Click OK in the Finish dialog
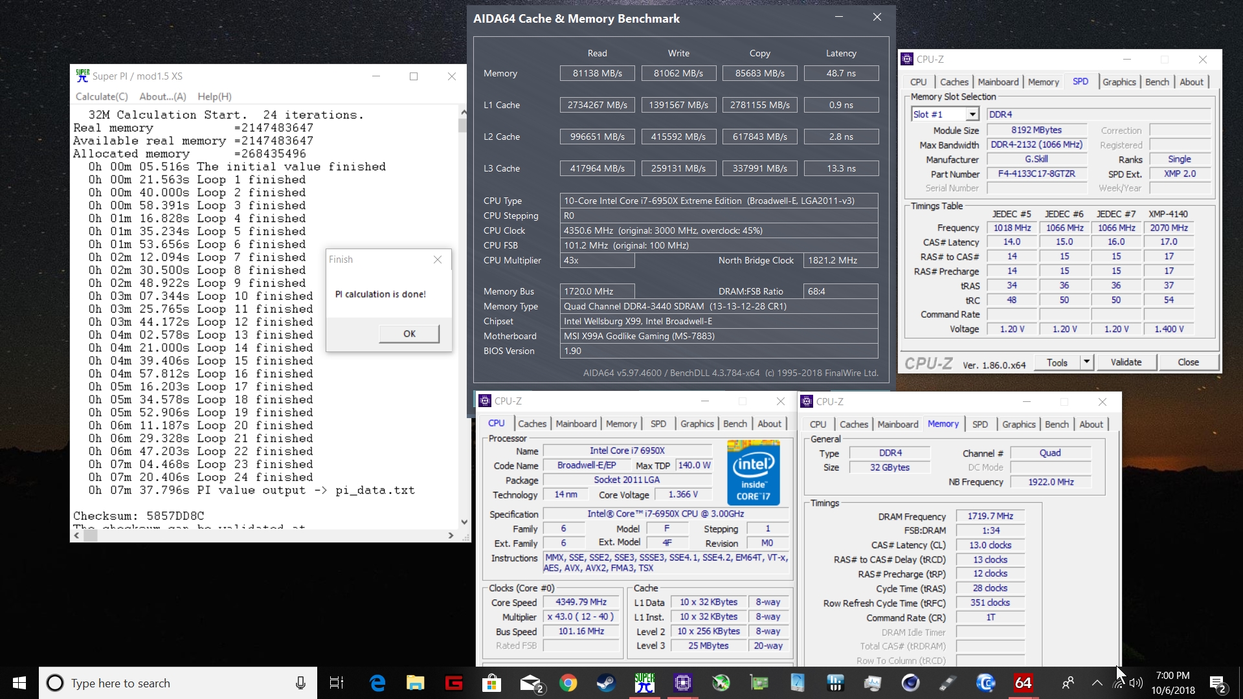 (409, 334)
